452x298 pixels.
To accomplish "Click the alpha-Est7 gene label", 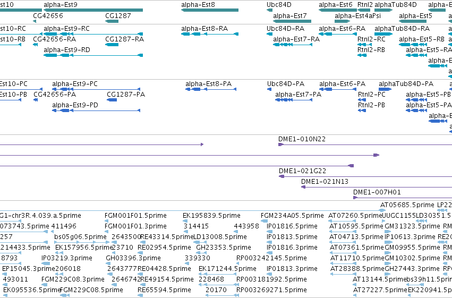I will point(289,15).
